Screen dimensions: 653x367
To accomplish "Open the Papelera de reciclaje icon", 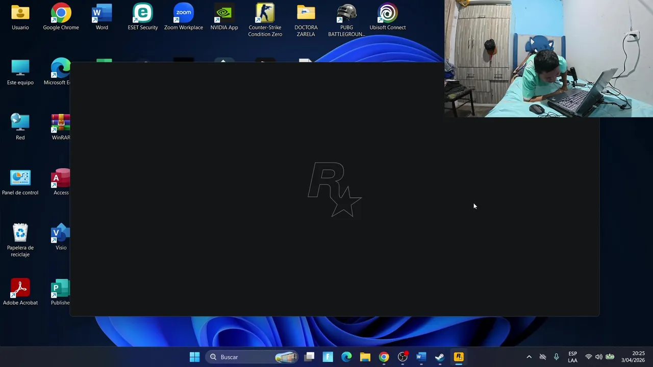I will [x=20, y=240].
